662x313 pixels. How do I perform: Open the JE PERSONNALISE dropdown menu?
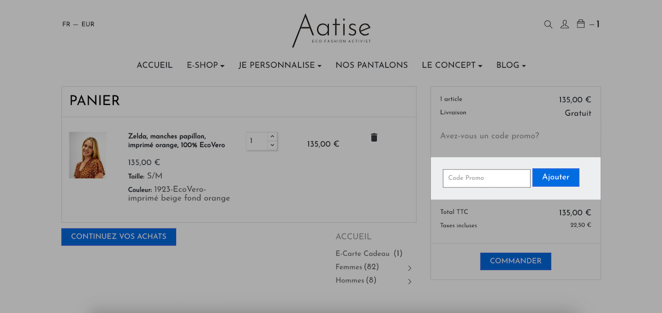tap(280, 65)
